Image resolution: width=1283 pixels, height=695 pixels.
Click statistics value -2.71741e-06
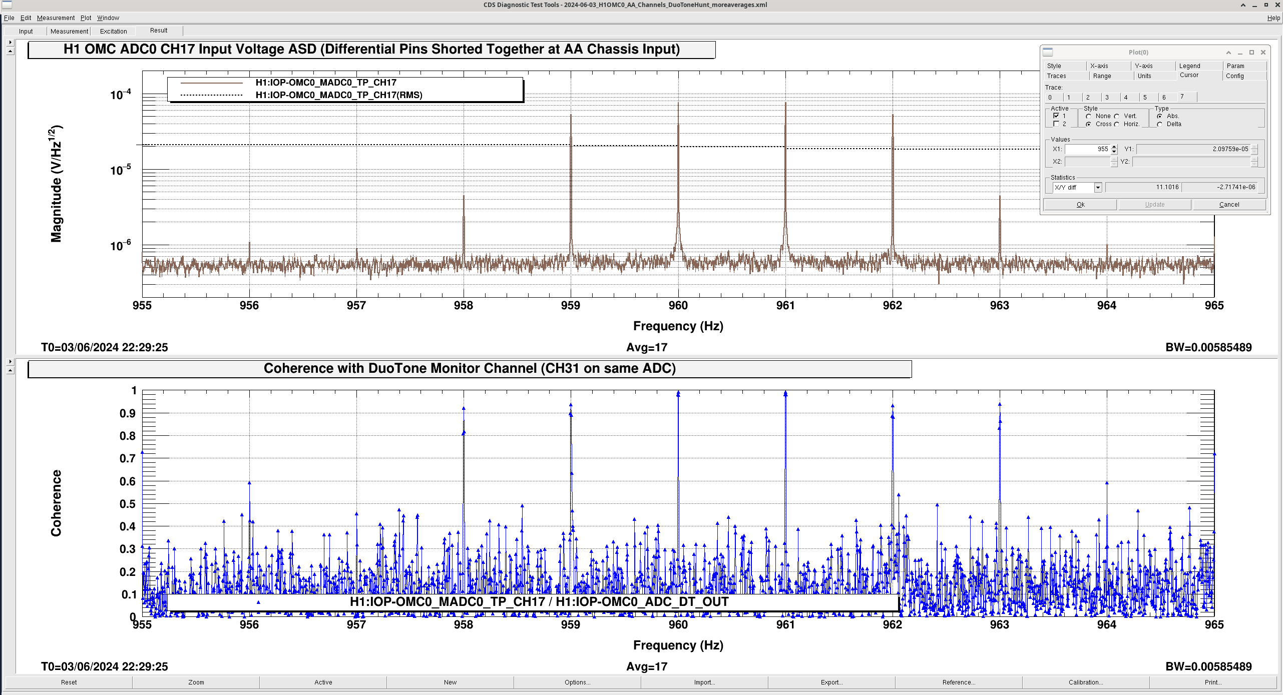[1219, 187]
